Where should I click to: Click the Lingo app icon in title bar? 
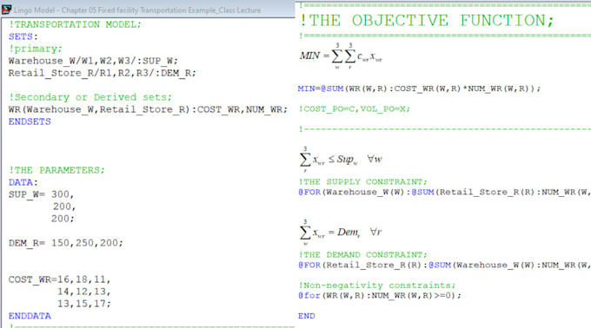coord(6,10)
